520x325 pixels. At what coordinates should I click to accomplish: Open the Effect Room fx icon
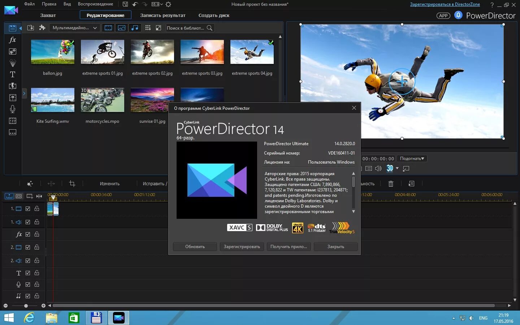[12, 40]
